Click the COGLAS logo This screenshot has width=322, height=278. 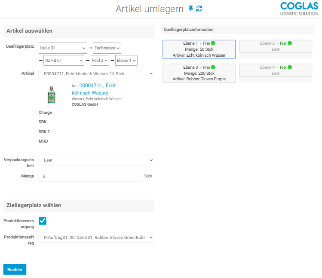coord(299,9)
